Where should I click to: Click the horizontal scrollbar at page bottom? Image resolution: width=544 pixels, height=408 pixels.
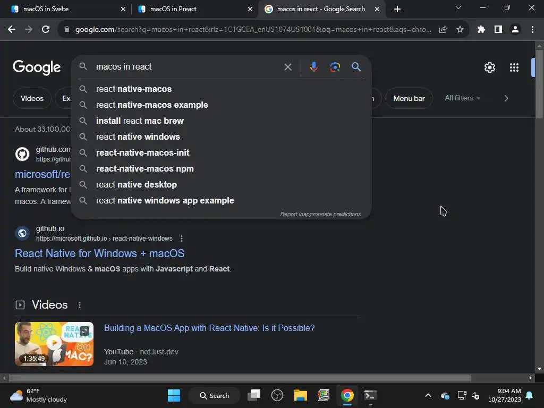[240, 378]
